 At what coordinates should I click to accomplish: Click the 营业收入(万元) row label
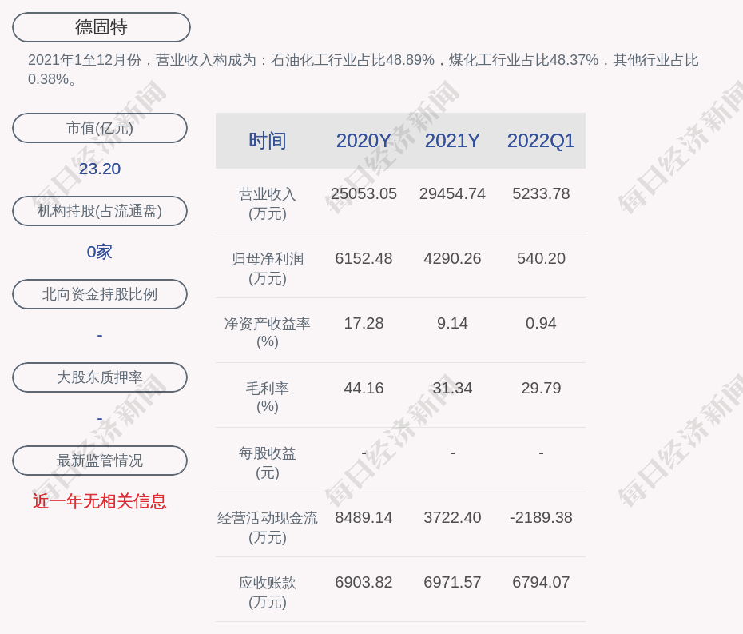pos(267,204)
